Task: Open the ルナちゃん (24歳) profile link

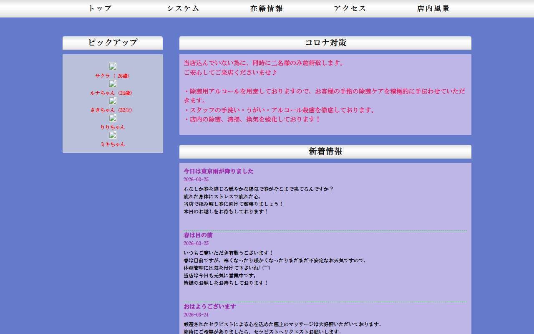Action: pos(113,93)
